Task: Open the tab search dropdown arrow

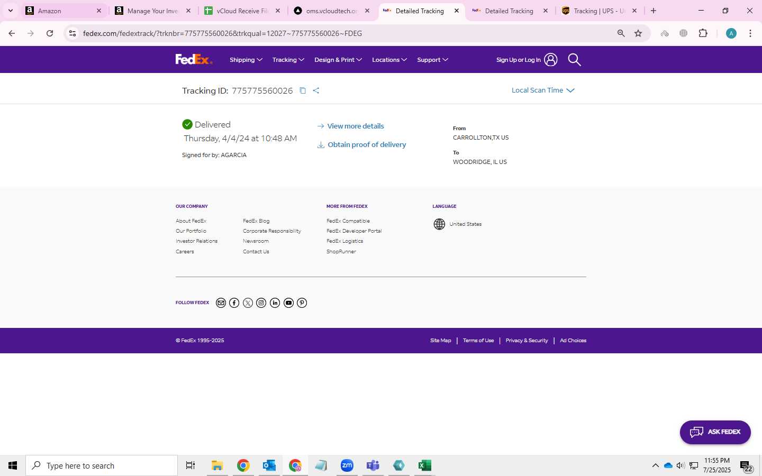Action: [x=10, y=11]
